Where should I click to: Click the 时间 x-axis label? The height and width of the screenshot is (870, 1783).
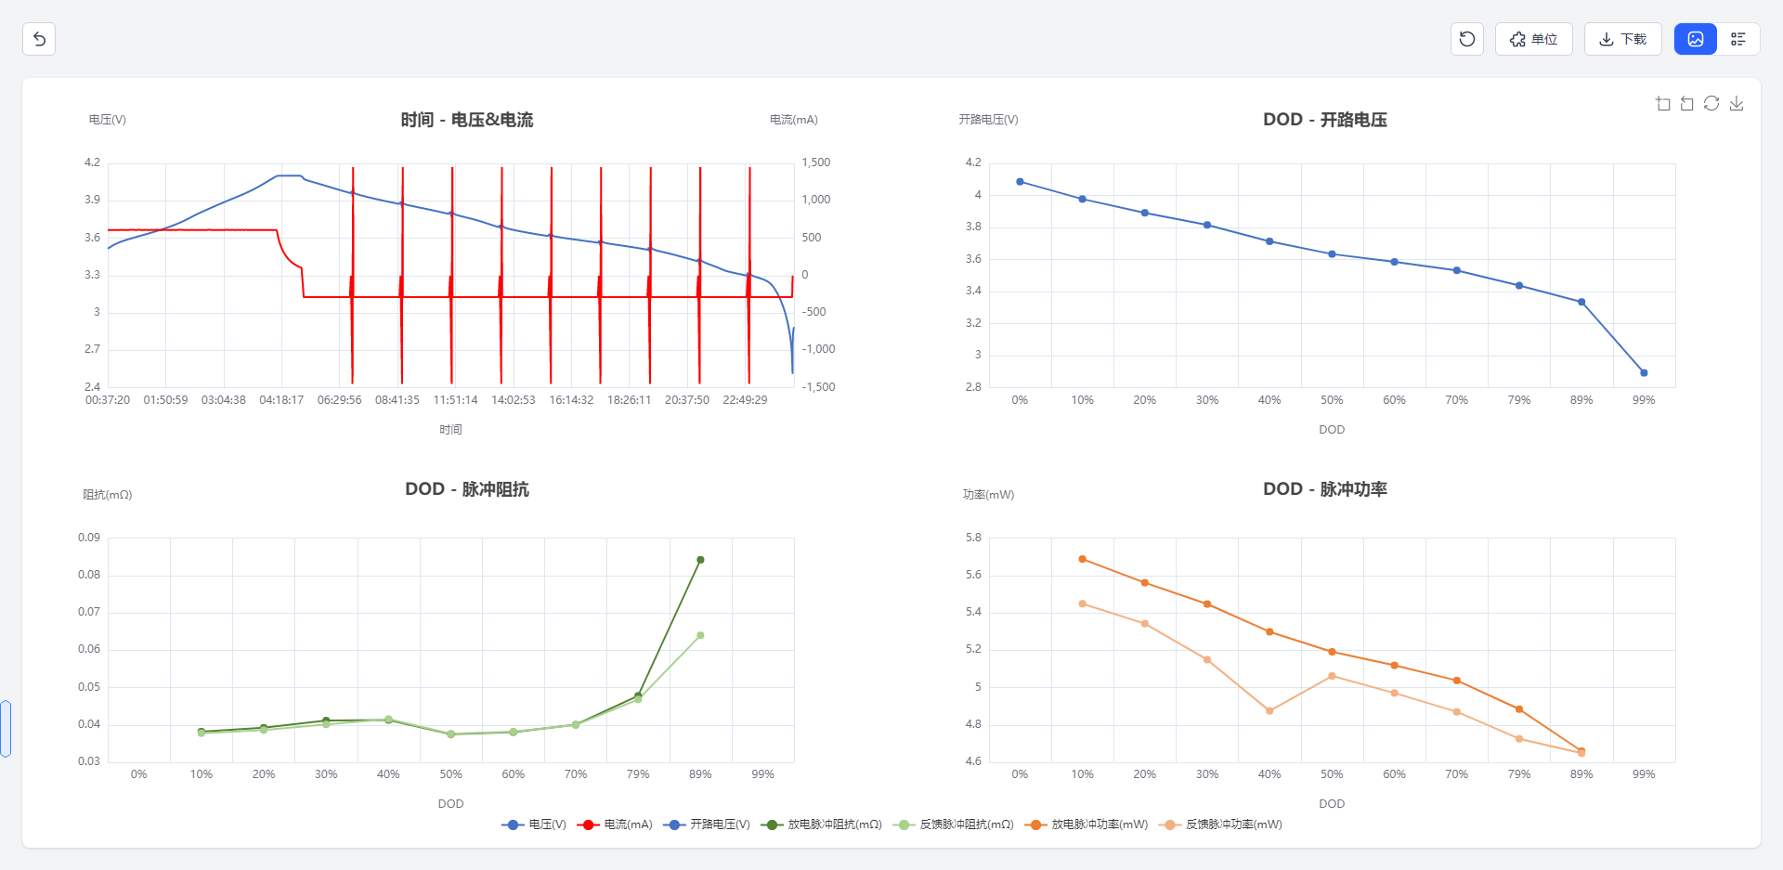450,430
